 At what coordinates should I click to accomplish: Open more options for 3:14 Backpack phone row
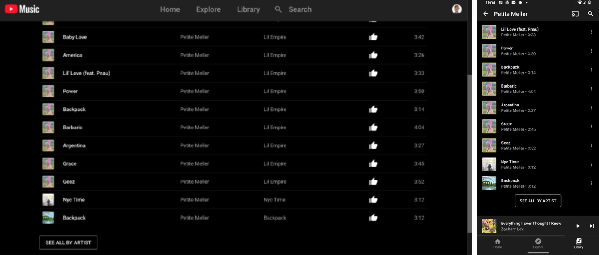[x=591, y=70]
